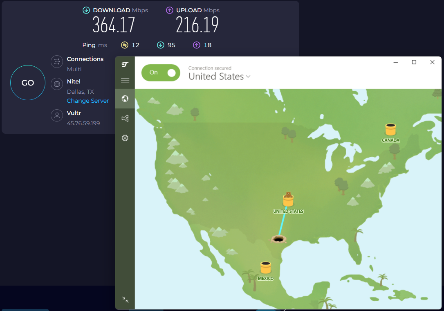The image size is (444, 311).
Task: Click the TunnelBear logo icon
Action: (x=125, y=64)
